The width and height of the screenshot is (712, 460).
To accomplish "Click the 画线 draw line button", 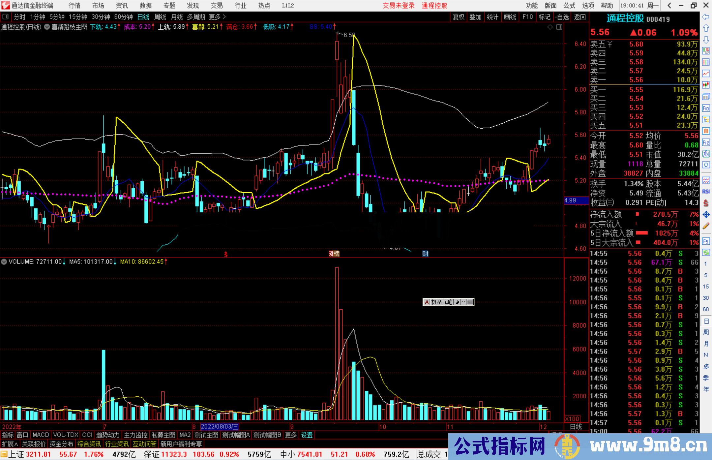I will click(x=510, y=17).
